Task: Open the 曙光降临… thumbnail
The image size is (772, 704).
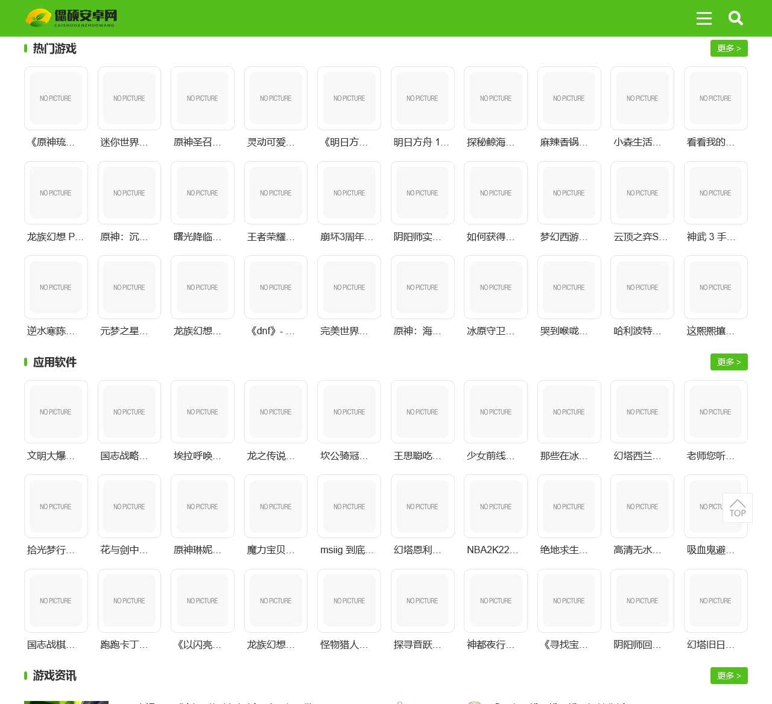Action: (203, 193)
